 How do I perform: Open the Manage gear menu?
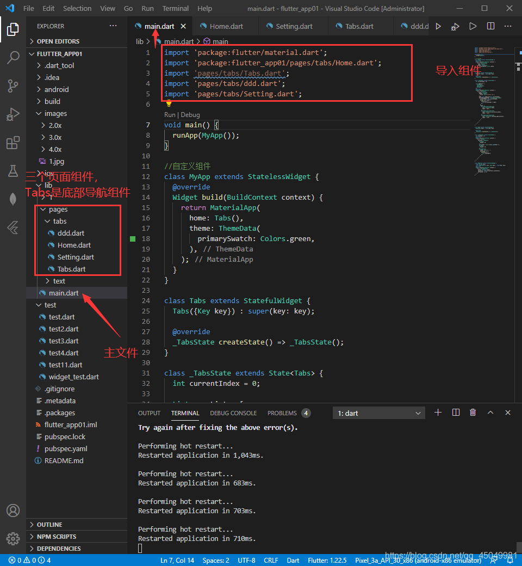(x=13, y=539)
